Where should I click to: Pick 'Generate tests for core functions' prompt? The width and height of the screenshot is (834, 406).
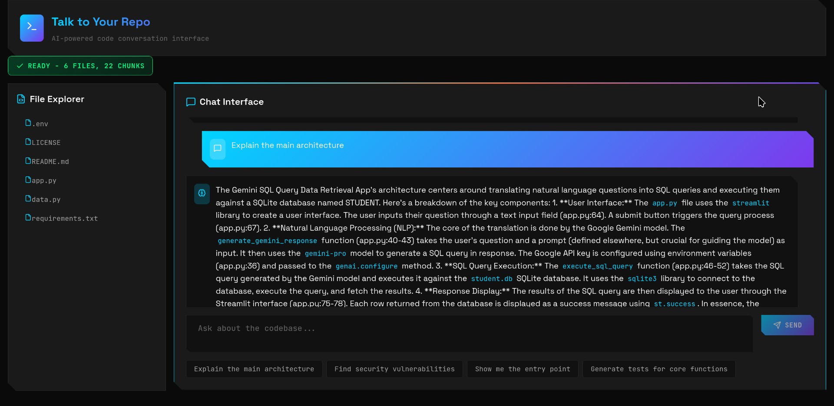coord(659,369)
